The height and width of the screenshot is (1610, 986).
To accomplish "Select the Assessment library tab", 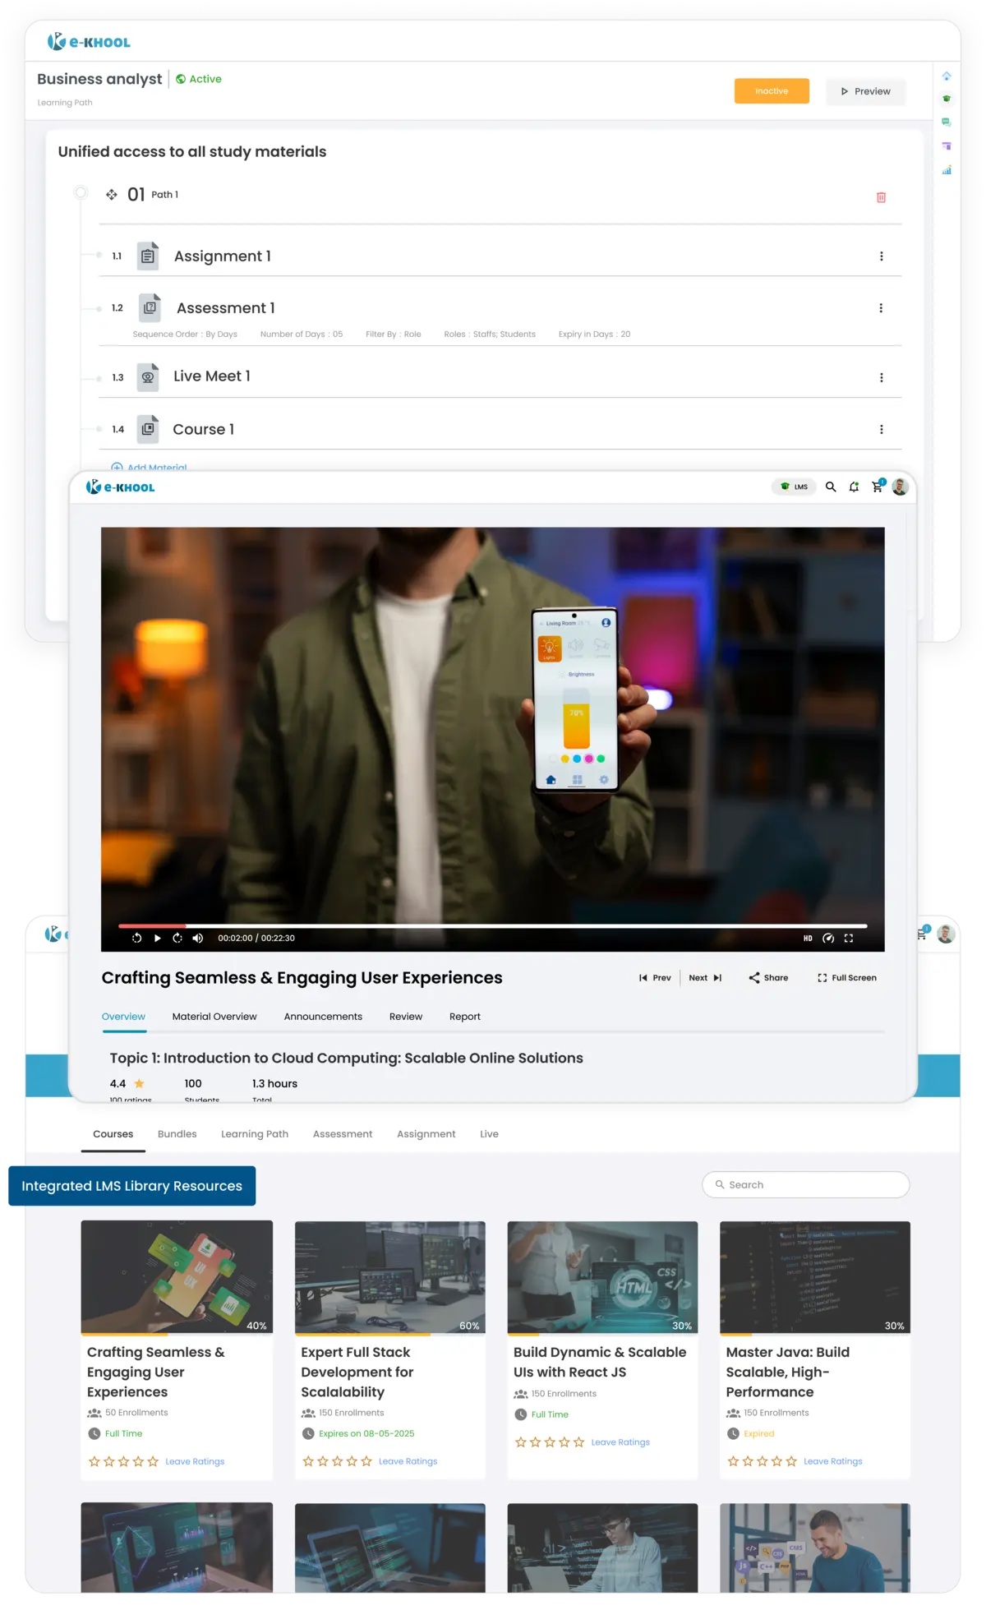I will (343, 1134).
